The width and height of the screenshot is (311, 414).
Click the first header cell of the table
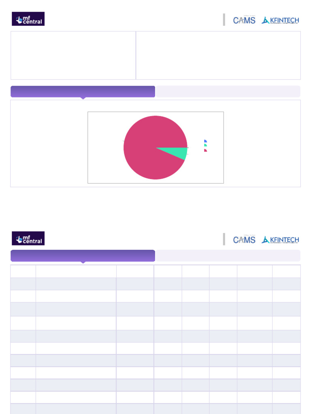(23, 271)
